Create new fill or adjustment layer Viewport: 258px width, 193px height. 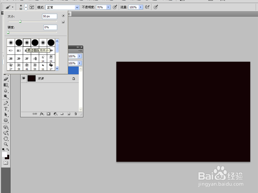pyautogui.click(x=55, y=114)
